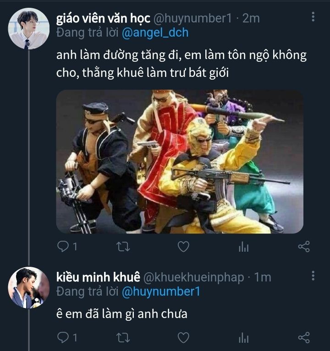This screenshot has height=351, width=330.
Task: Like kiều minh khuê's reply
Action: pos(183,338)
